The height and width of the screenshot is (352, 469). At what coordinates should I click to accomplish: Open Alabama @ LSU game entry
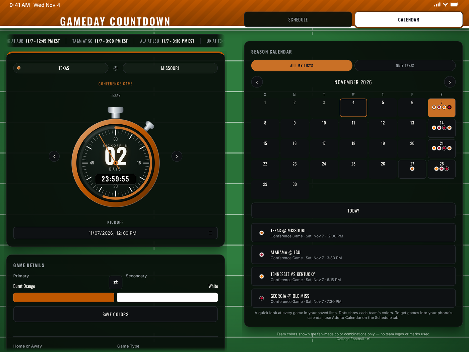click(x=353, y=254)
